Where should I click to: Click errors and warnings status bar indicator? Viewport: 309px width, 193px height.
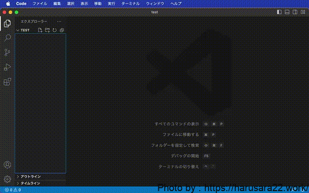tap(13, 190)
